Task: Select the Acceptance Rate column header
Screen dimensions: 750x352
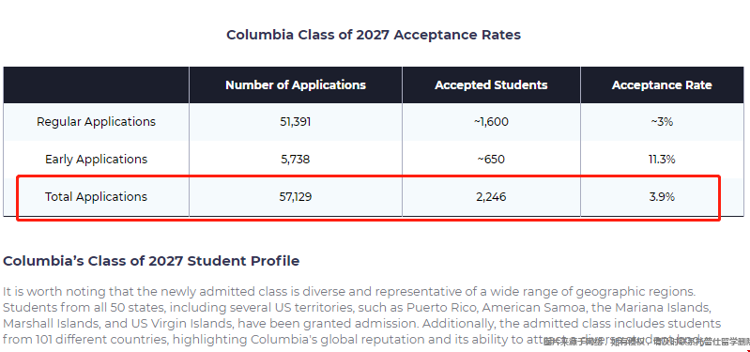Action: click(x=662, y=85)
